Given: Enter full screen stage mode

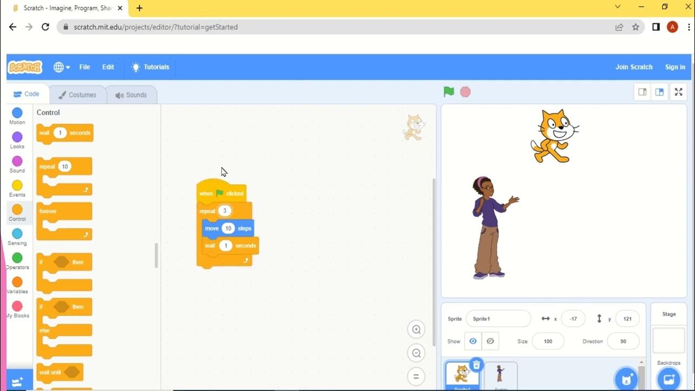Looking at the screenshot, I should point(678,92).
